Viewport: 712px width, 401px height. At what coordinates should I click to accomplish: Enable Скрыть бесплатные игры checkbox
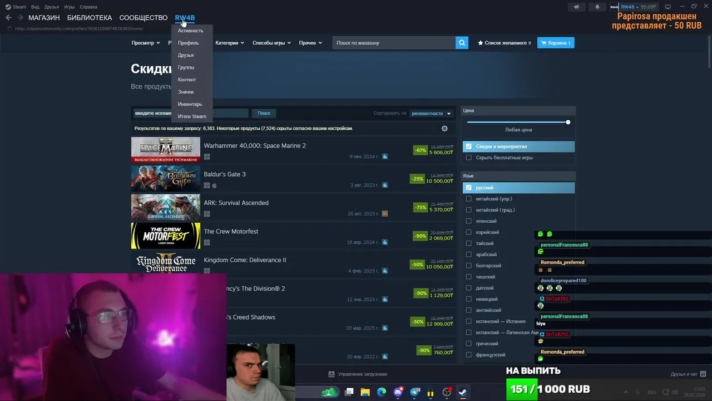pos(469,158)
